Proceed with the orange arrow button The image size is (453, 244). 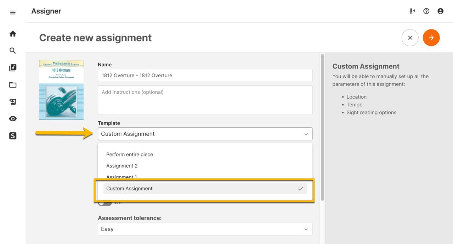click(431, 38)
